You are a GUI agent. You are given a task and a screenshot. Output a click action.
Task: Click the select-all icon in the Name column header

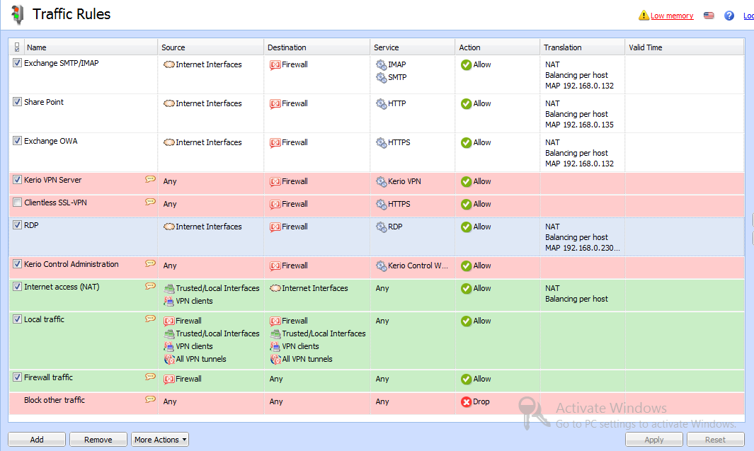[17, 47]
